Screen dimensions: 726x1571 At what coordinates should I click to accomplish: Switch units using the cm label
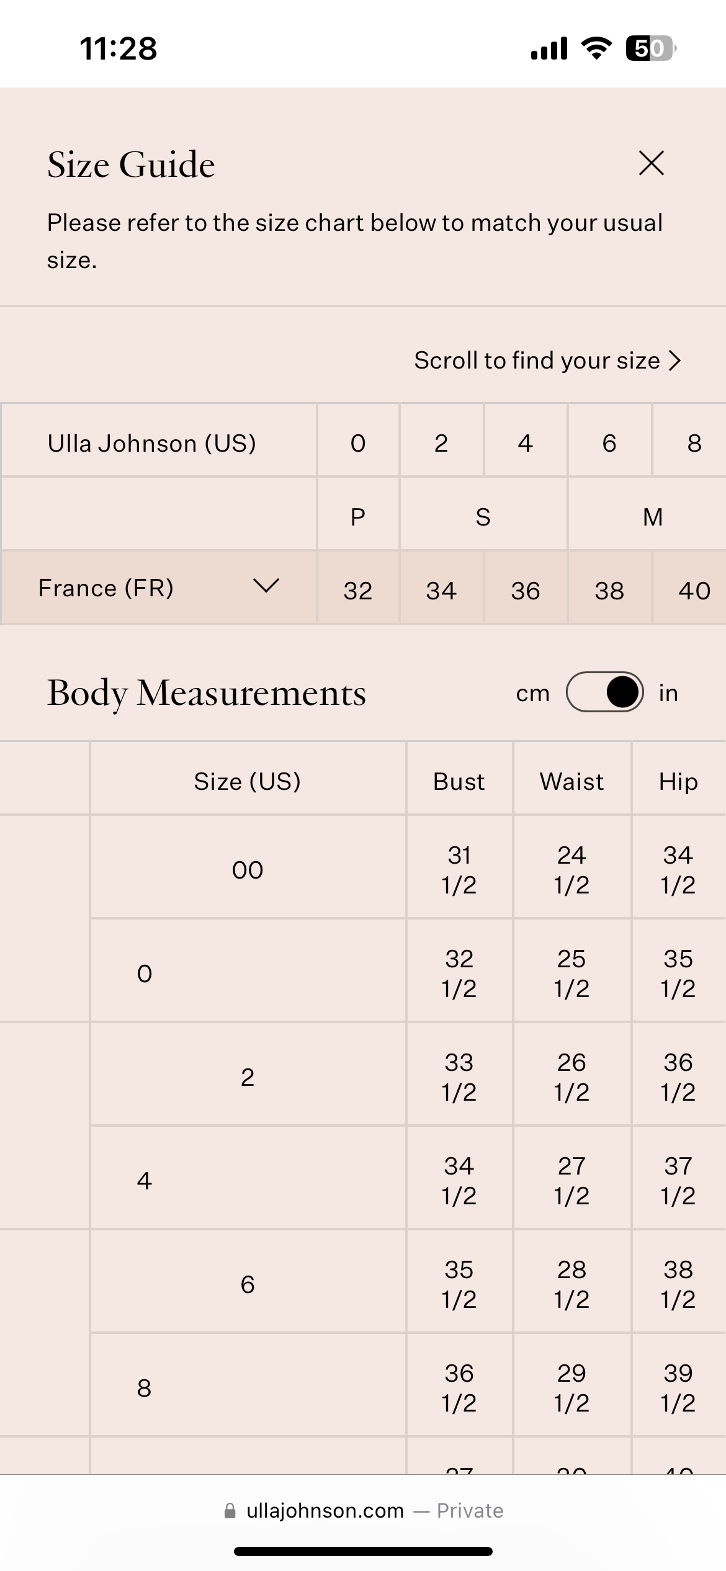532,693
